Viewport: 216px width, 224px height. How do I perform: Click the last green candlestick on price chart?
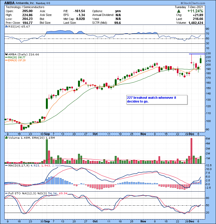pos(201,61)
